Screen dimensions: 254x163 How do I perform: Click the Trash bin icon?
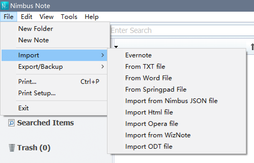coord(12,148)
